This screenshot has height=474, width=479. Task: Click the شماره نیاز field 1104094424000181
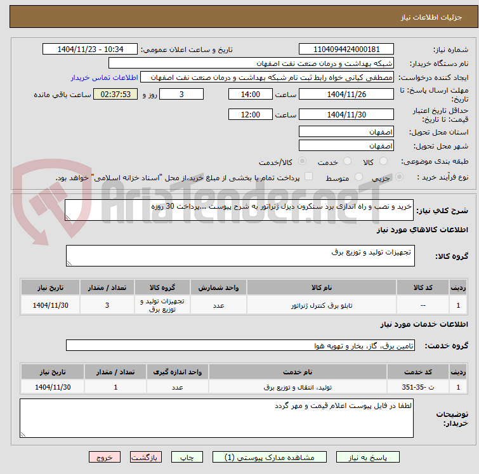click(x=346, y=49)
